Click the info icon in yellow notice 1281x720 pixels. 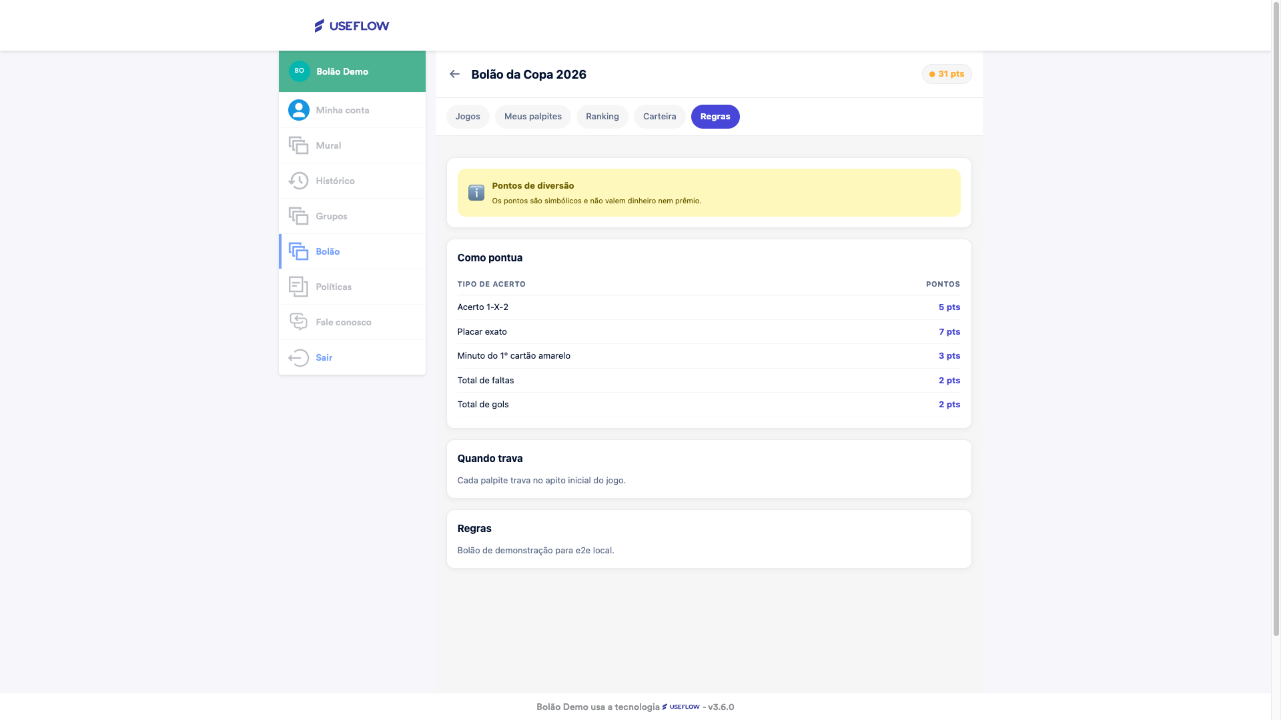(476, 193)
